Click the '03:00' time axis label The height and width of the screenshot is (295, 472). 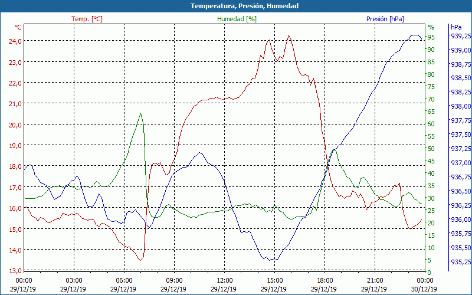(74, 281)
